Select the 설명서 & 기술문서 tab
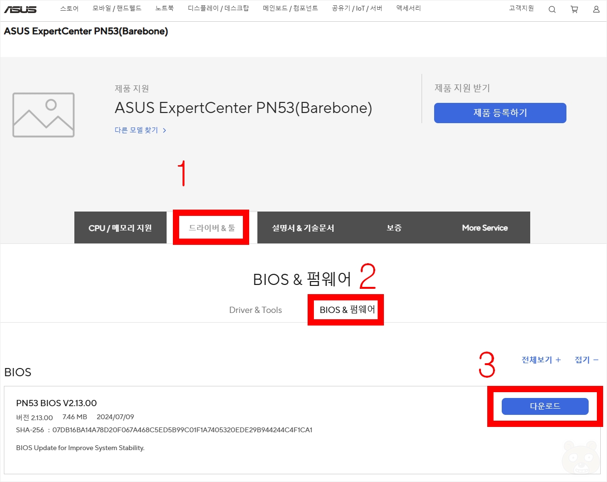607x482 pixels. click(303, 227)
